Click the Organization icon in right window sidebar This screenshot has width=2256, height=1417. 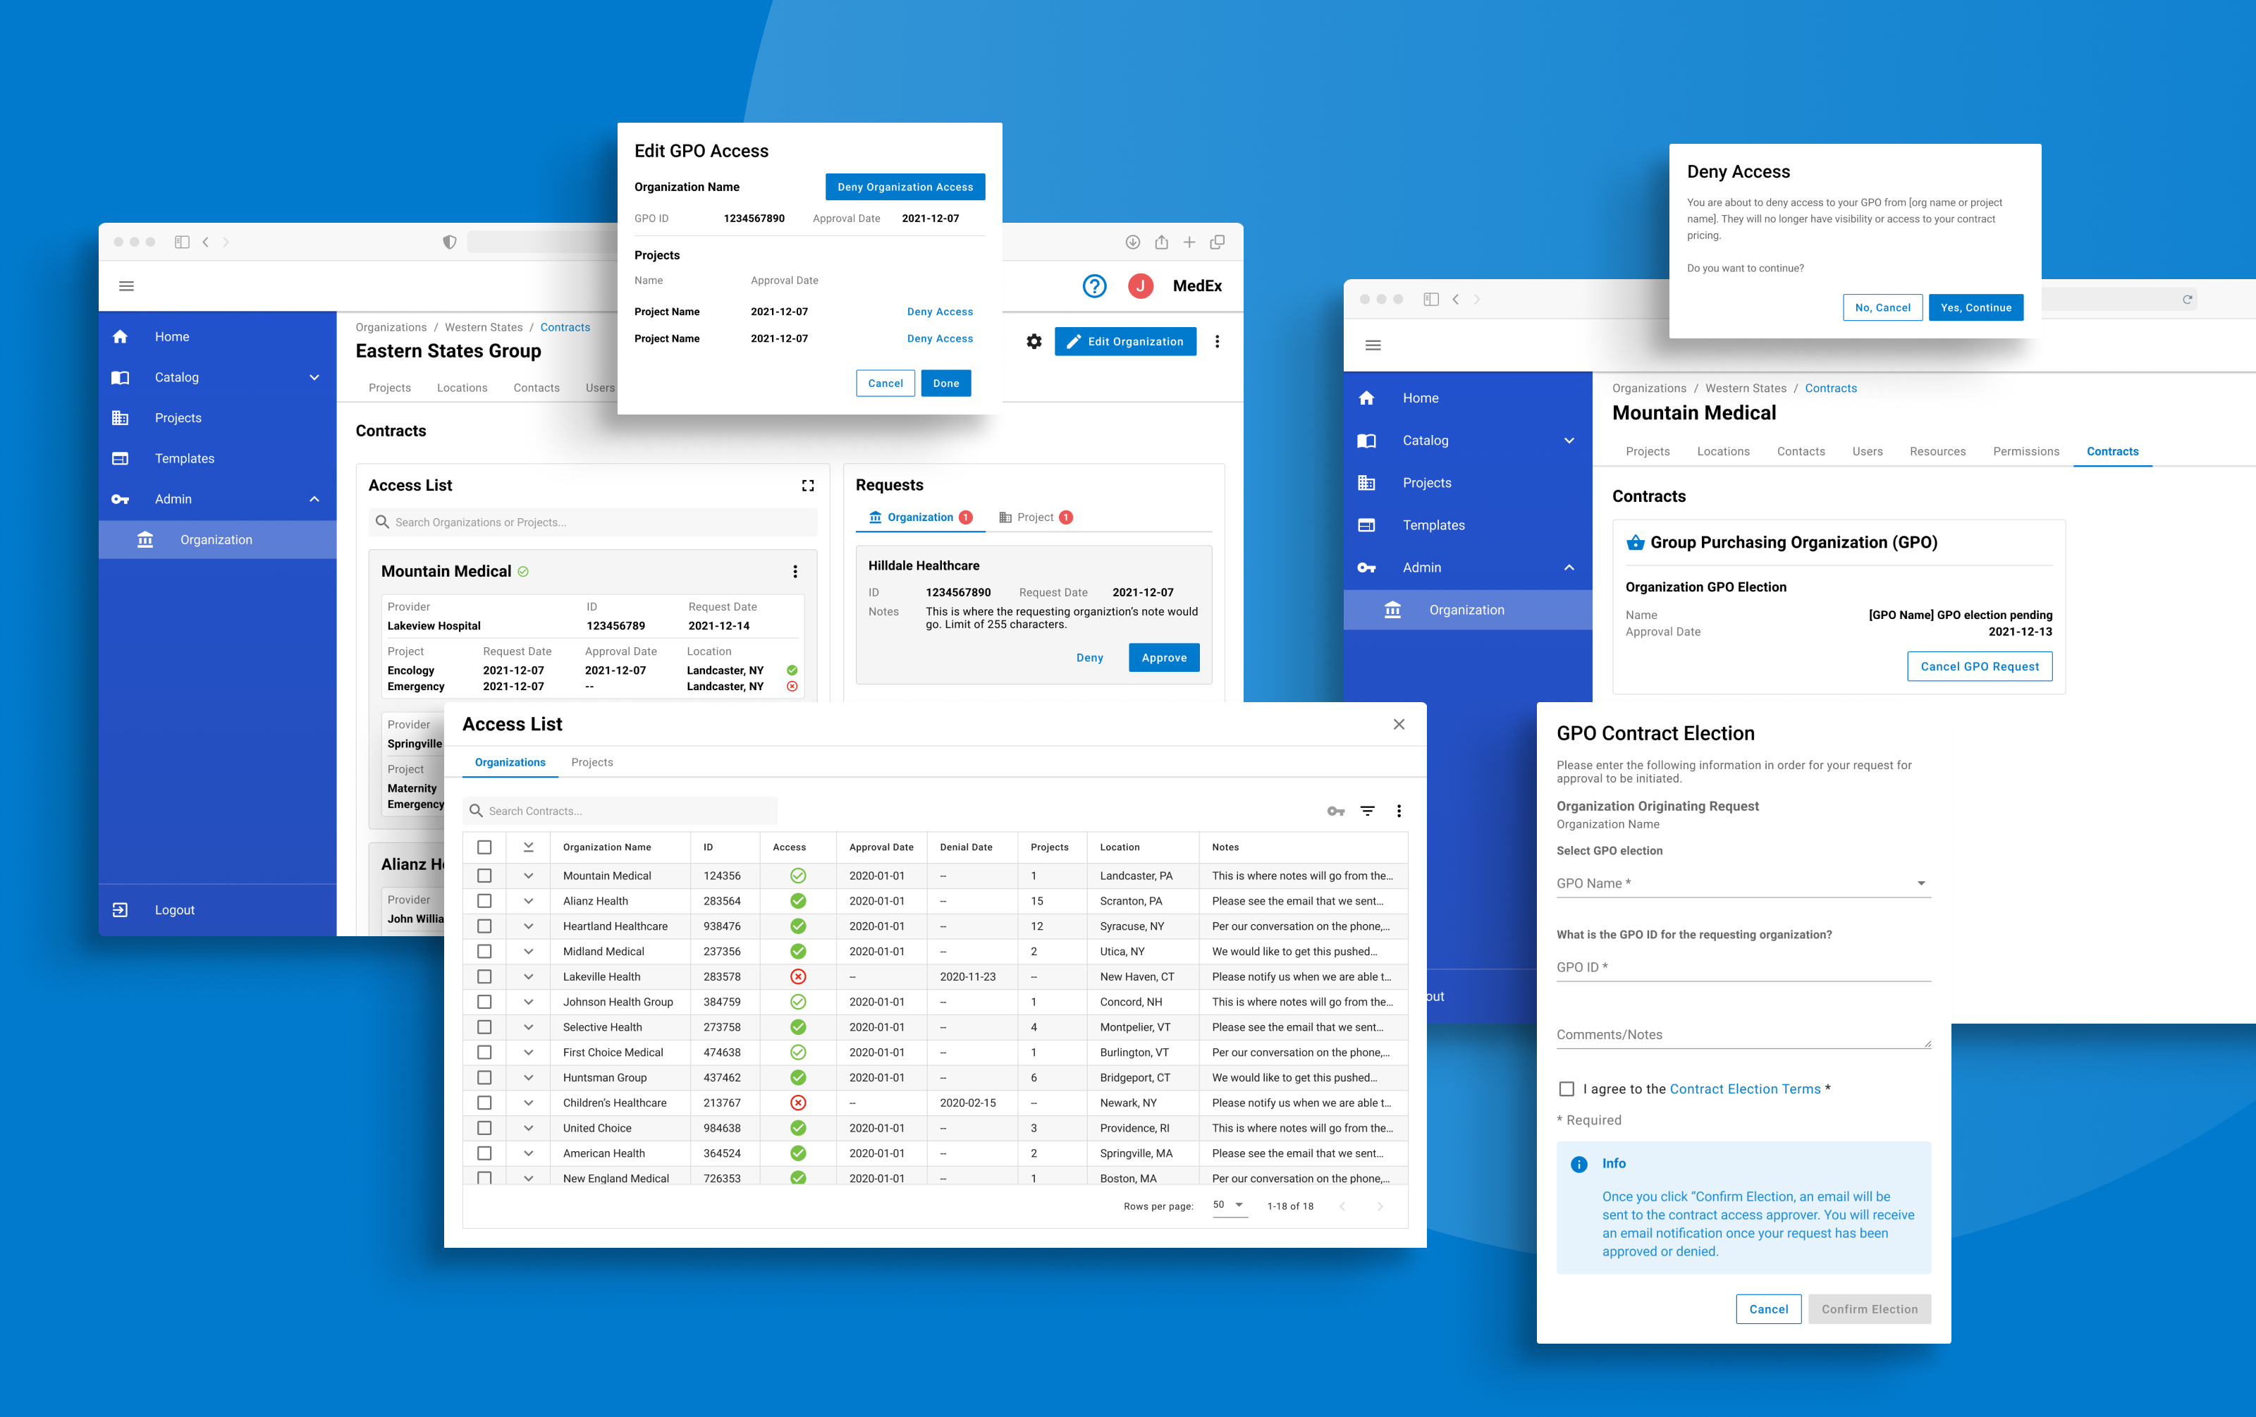pyautogui.click(x=1393, y=610)
